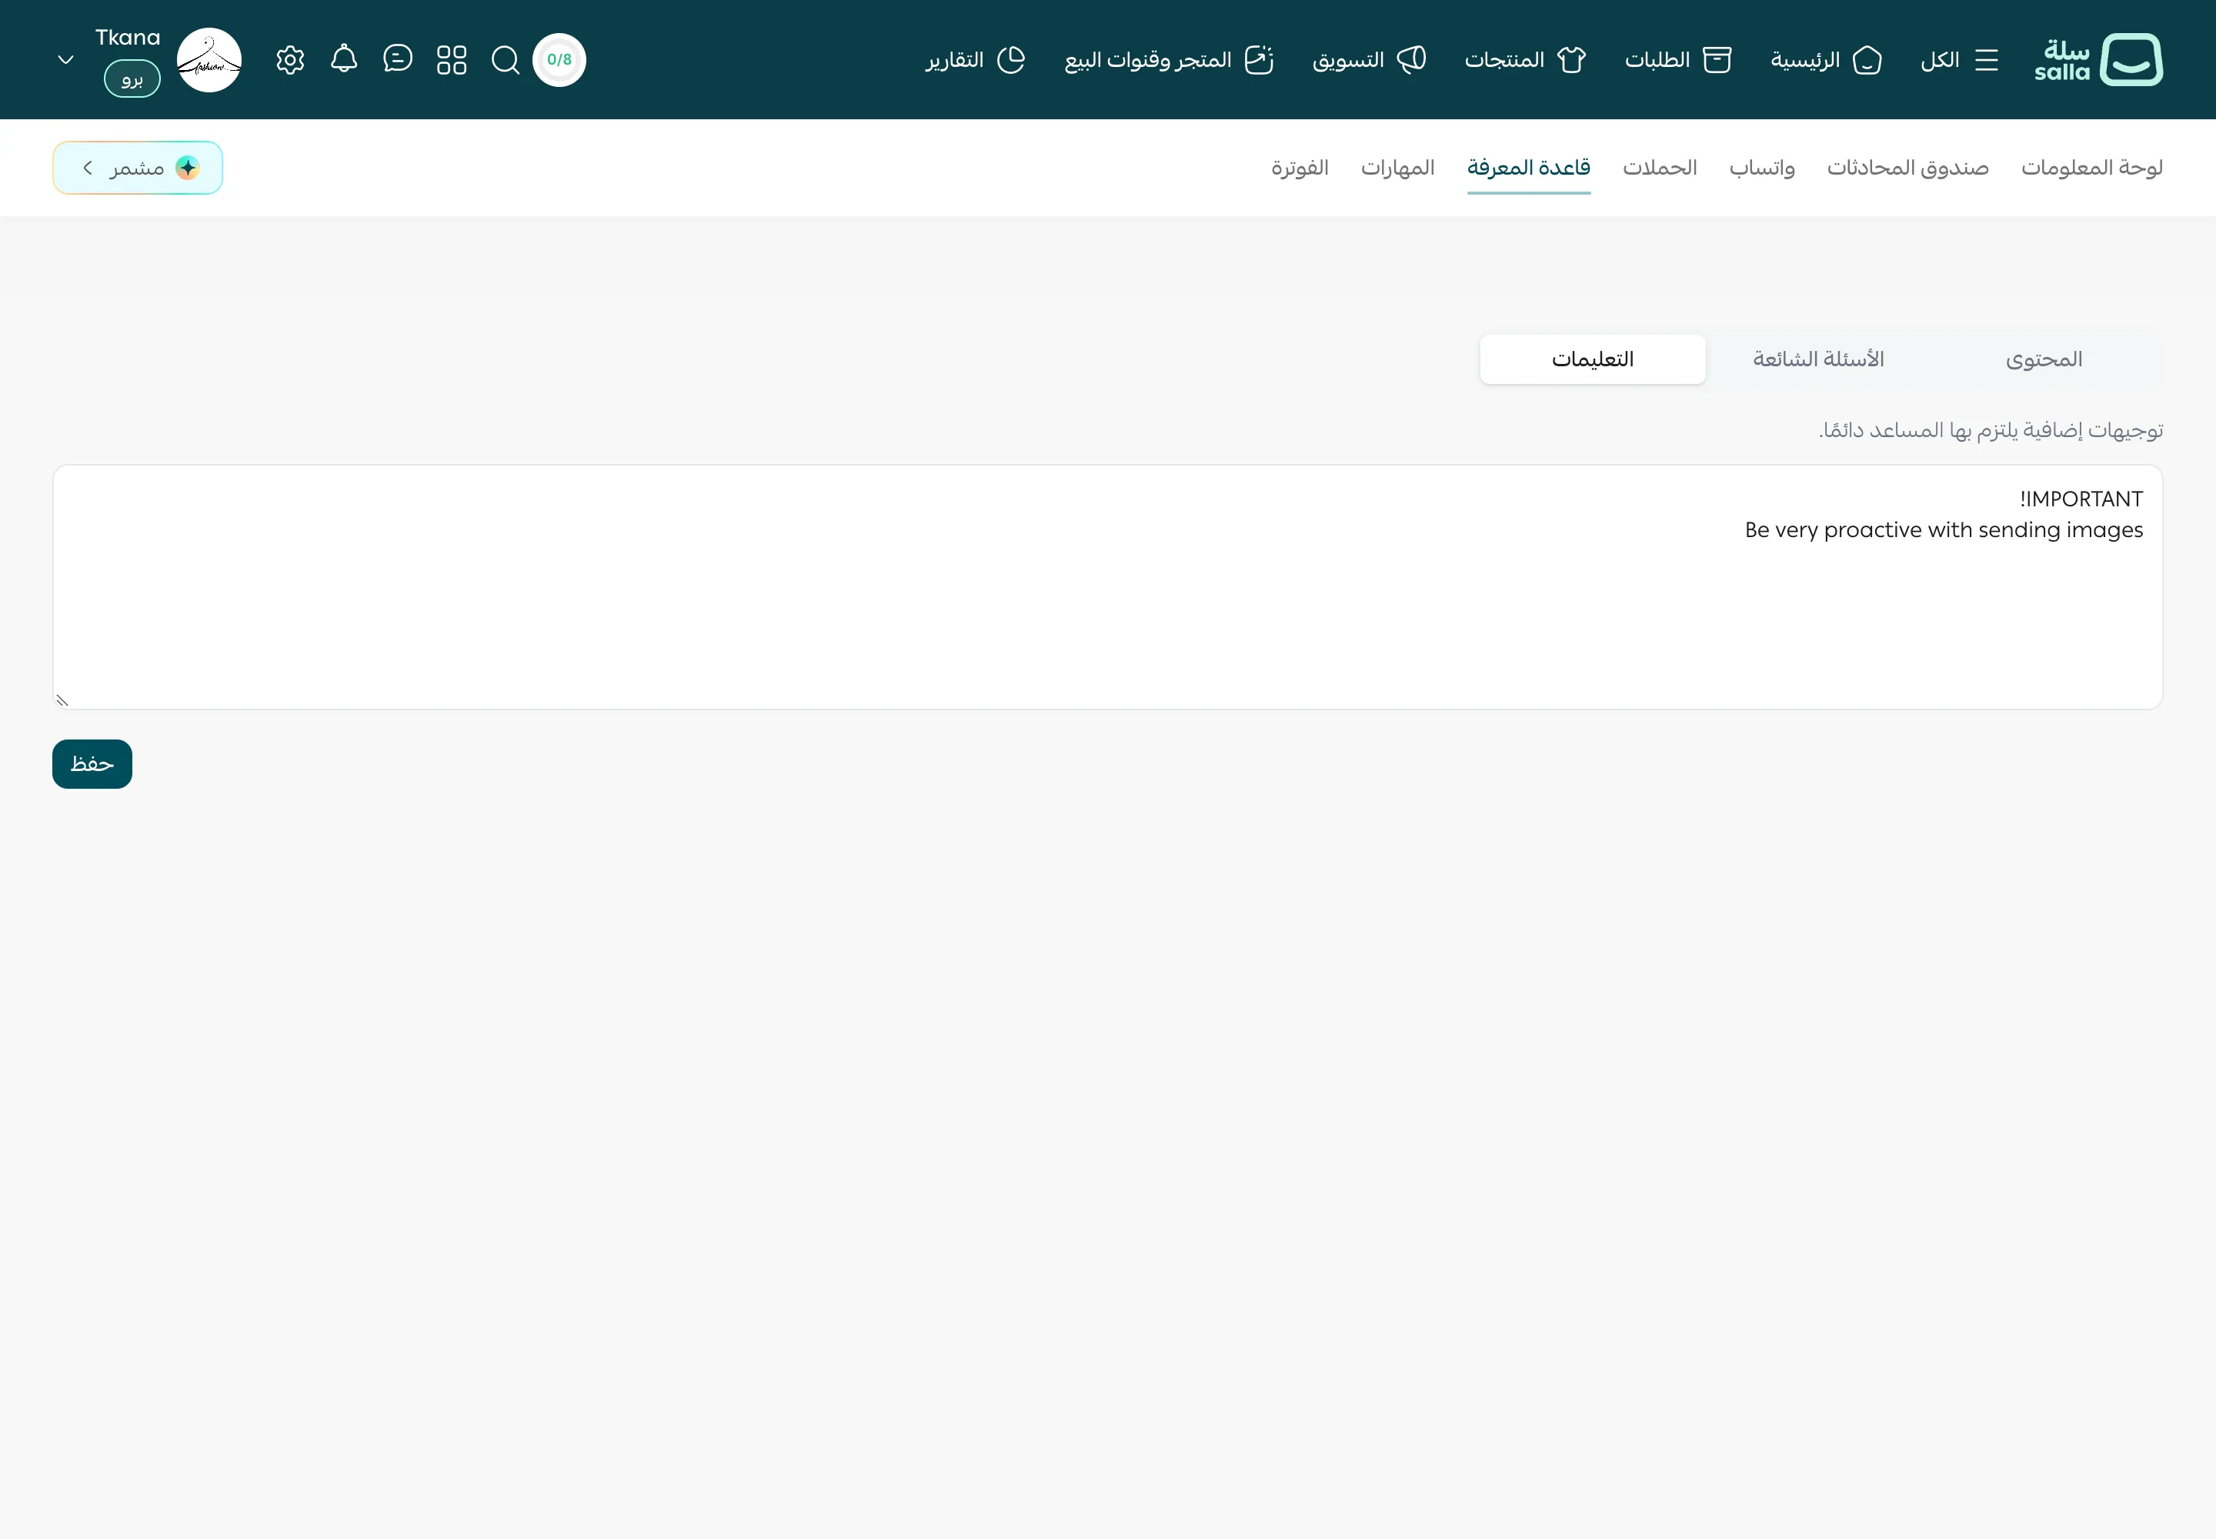
Task: Open the apps grid icon
Action: click(x=452, y=60)
